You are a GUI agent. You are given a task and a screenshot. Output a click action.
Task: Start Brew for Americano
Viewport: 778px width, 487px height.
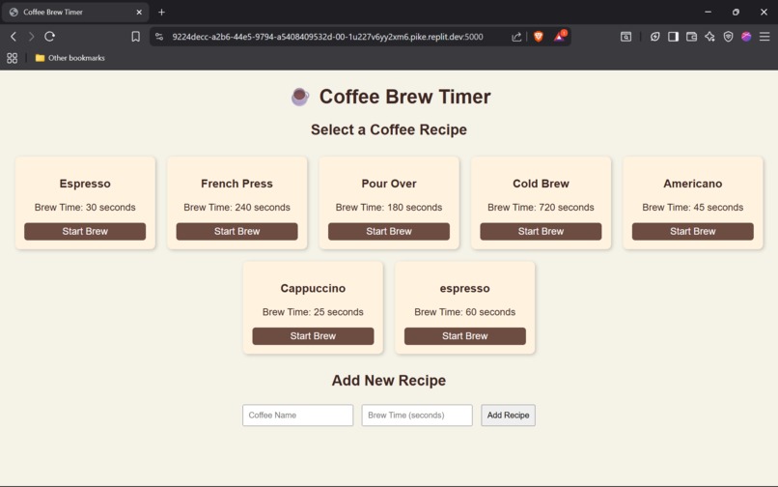click(693, 231)
